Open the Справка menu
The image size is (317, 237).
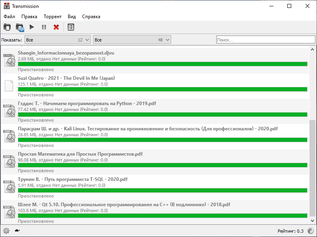pyautogui.click(x=91, y=17)
